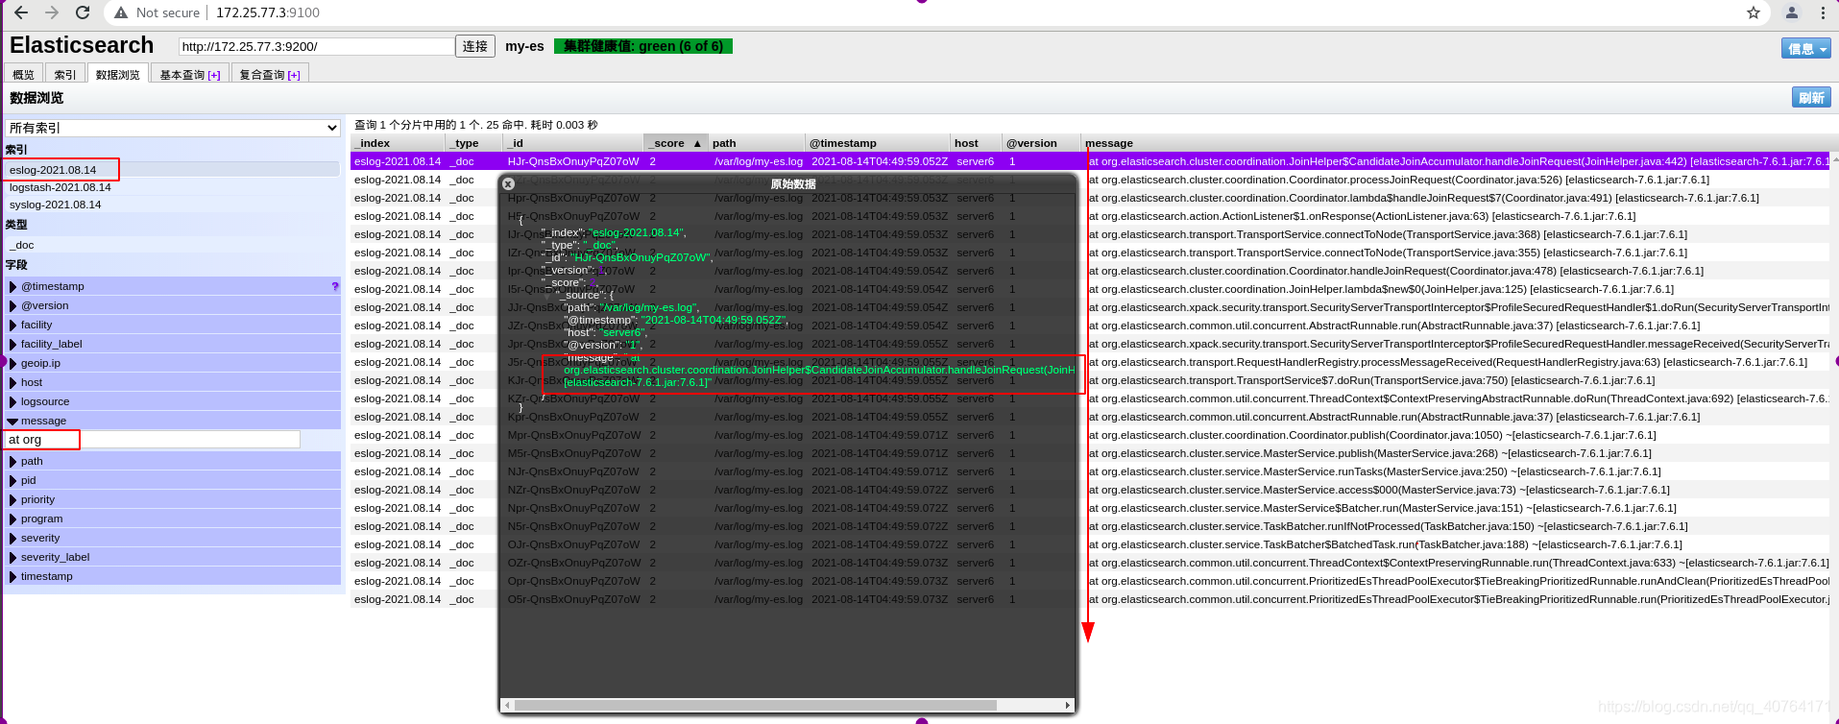Go back with the browser back arrow
This screenshot has width=1839, height=724.
[21, 12]
